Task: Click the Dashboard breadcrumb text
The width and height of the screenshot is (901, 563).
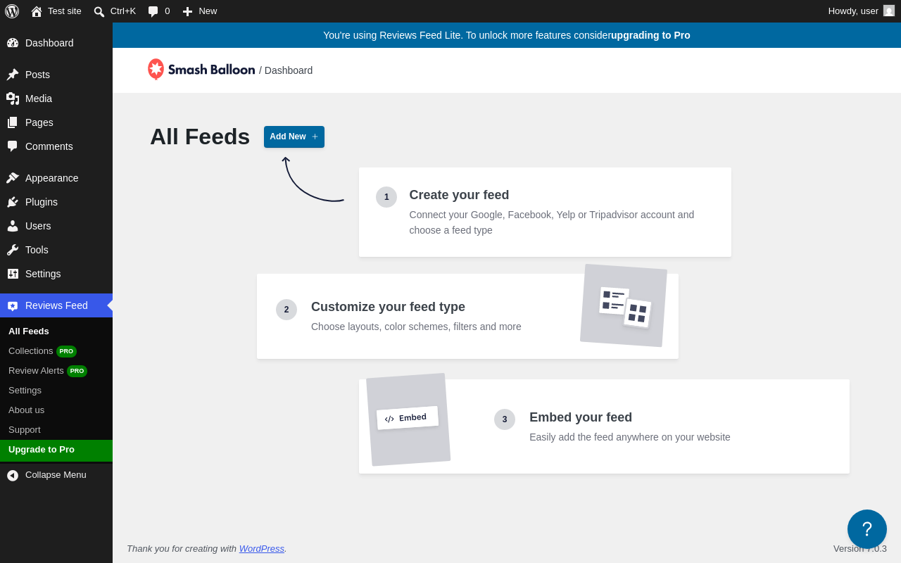Action: pos(289,70)
